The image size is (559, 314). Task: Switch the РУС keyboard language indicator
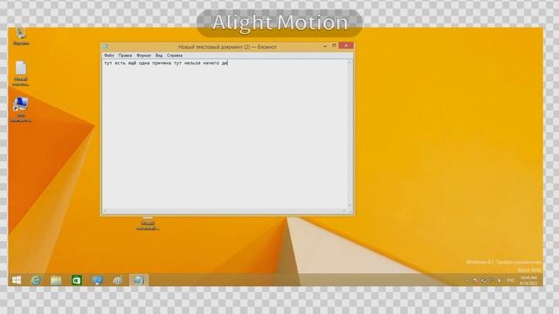[510, 281]
